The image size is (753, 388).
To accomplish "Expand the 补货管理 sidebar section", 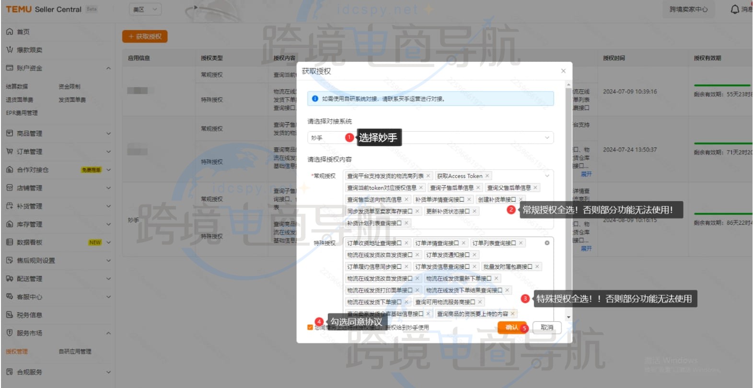I will tap(108, 206).
